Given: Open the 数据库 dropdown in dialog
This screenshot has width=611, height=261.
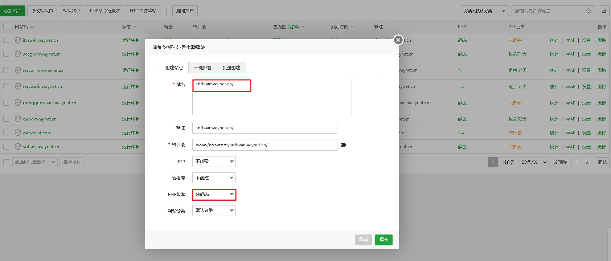Looking at the screenshot, I should click(x=214, y=178).
